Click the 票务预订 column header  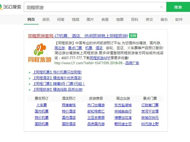[41, 98]
